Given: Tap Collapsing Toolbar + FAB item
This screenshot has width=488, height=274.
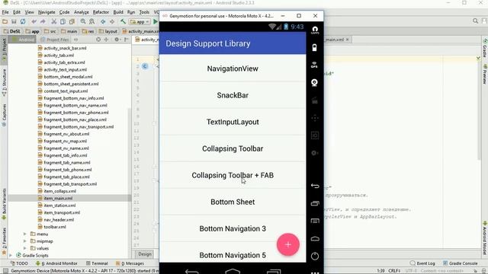Looking at the screenshot, I should (233, 175).
